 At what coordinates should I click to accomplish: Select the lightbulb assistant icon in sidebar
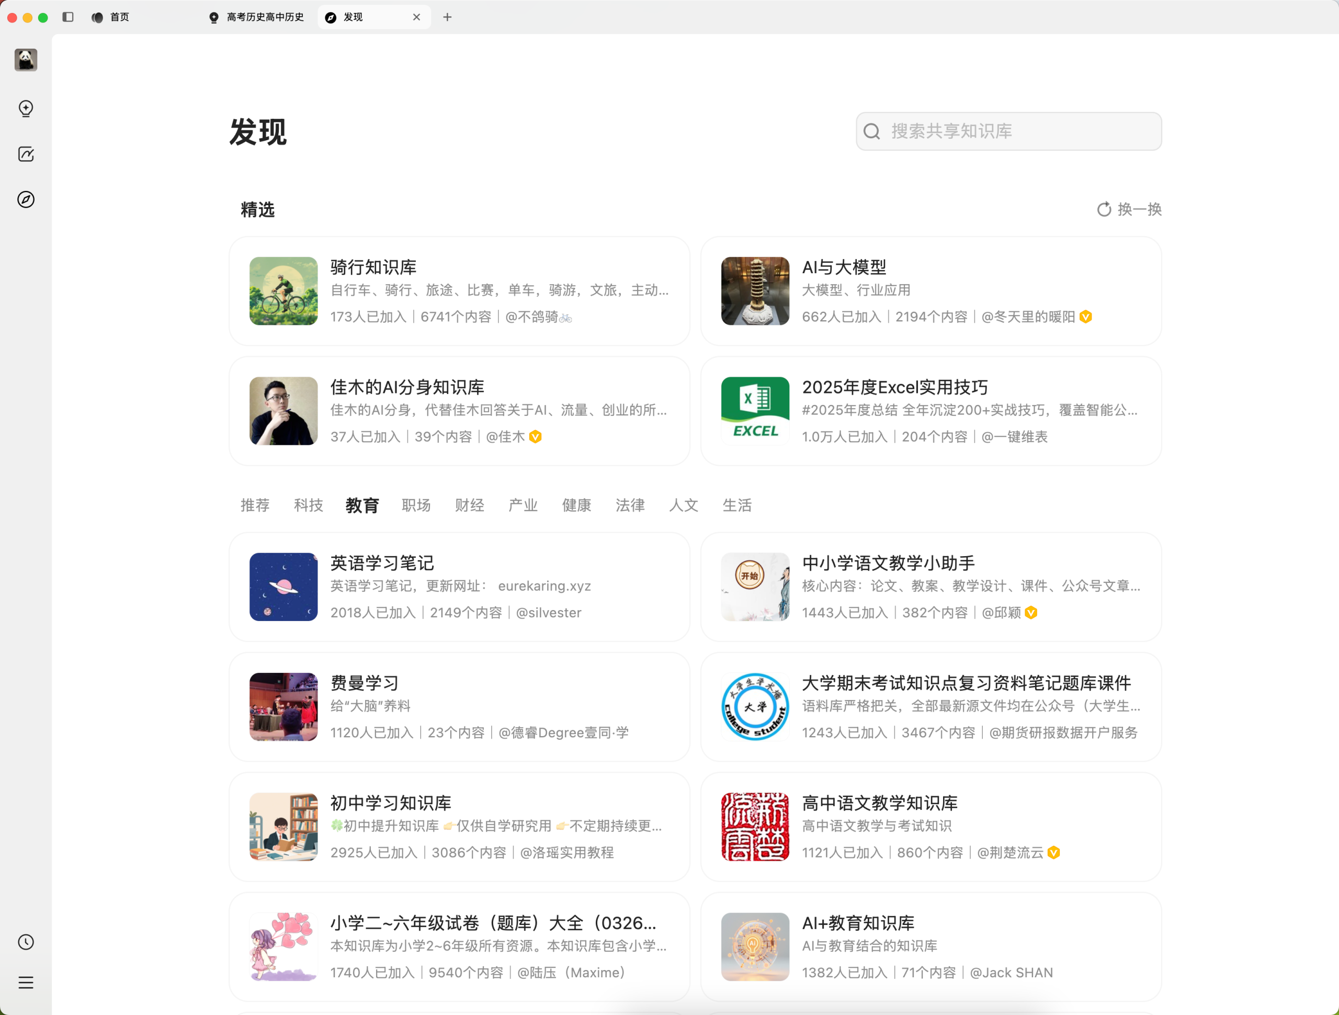(26, 109)
